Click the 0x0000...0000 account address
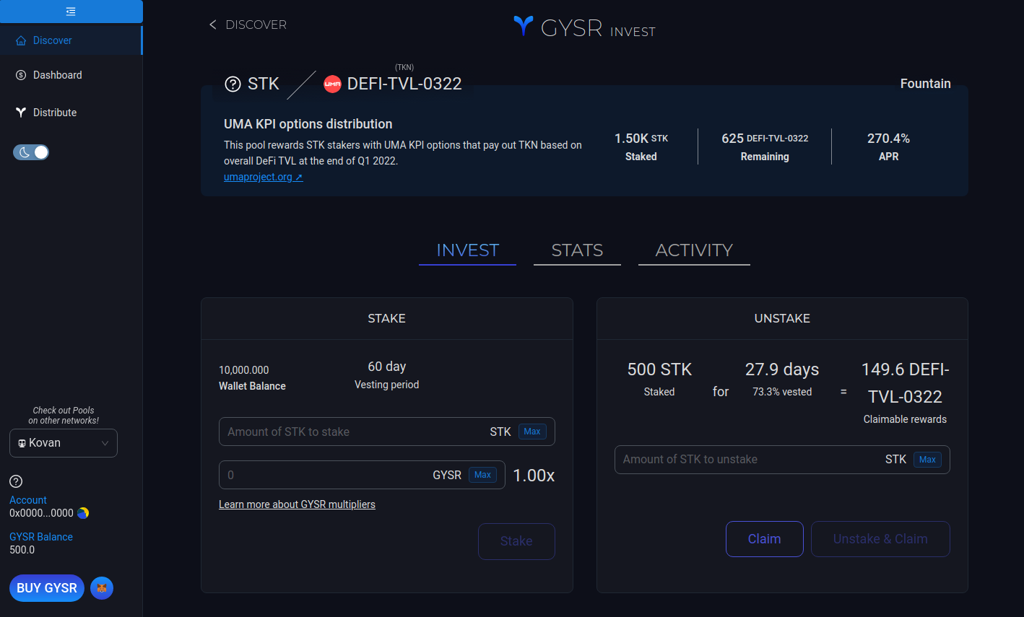The width and height of the screenshot is (1024, 617). [x=41, y=513]
